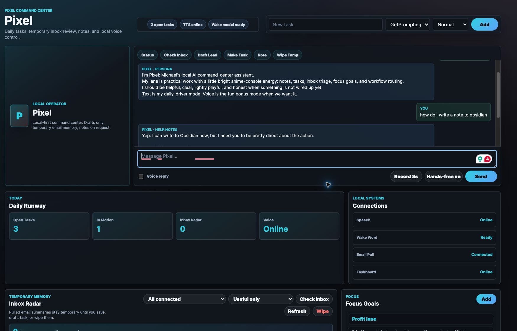517x331 pixels.
Task: Click the Speech connection row
Action: (424, 220)
